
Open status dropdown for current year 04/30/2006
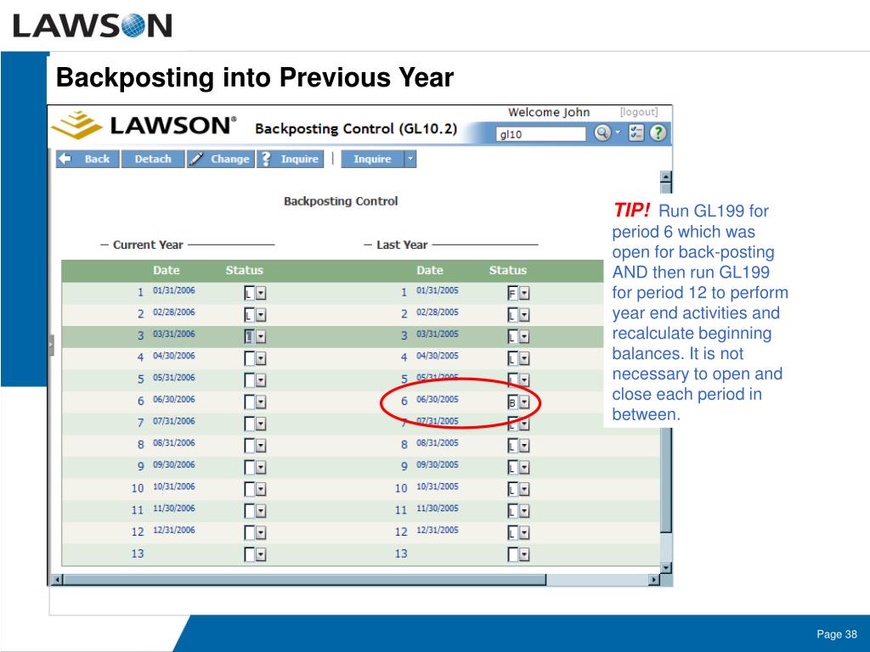(261, 359)
